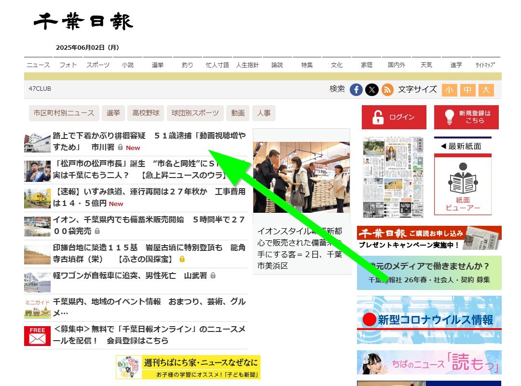Select 選挙 in the top navigation bar

coord(157,65)
